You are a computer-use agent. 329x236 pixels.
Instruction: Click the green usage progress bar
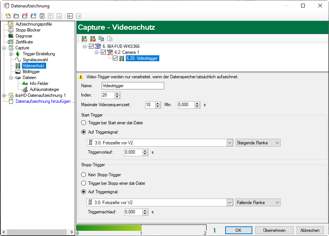(x=109, y=227)
